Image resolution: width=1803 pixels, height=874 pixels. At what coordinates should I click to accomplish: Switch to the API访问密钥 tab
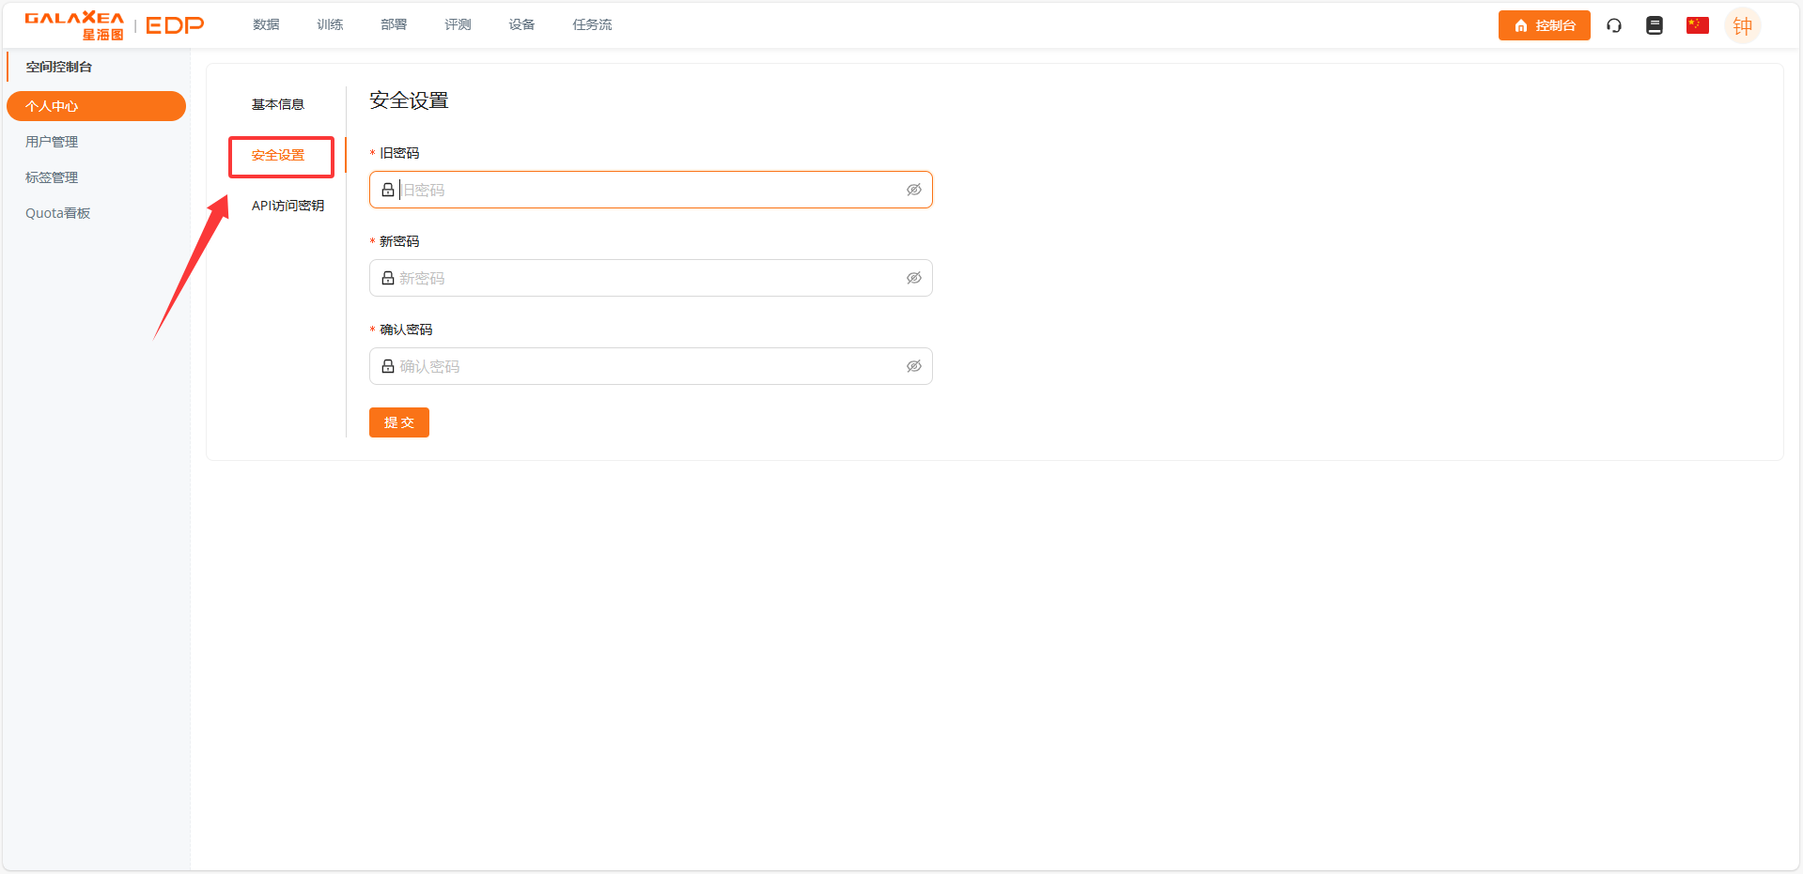click(288, 206)
